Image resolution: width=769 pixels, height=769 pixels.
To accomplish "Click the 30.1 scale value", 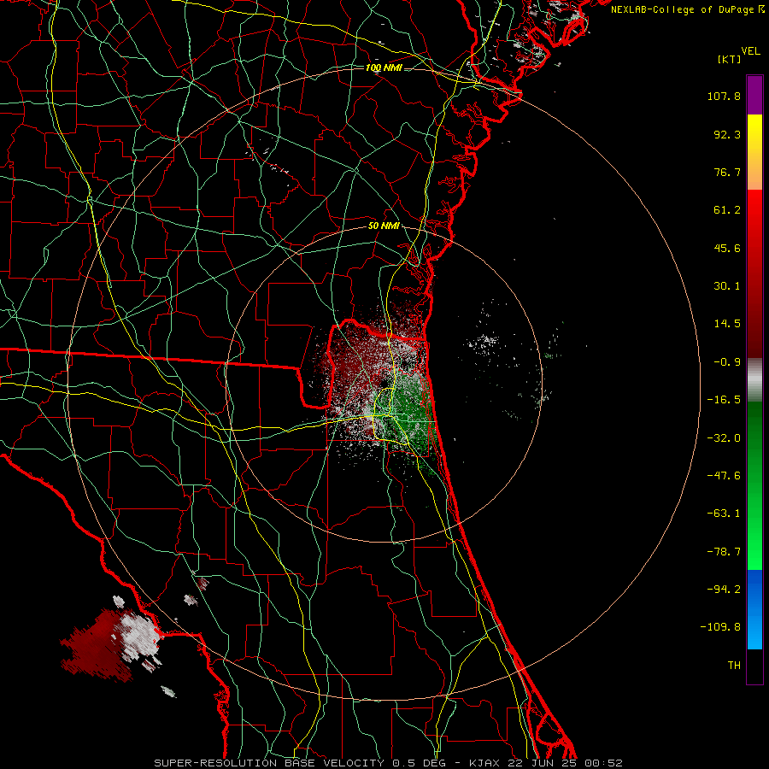I will (x=727, y=286).
